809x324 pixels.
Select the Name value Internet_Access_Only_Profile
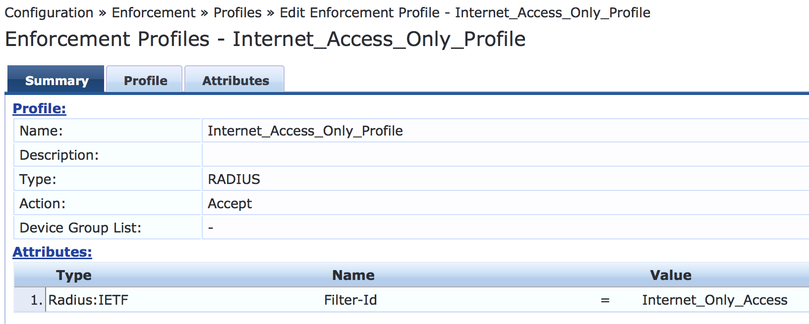pyautogui.click(x=305, y=131)
